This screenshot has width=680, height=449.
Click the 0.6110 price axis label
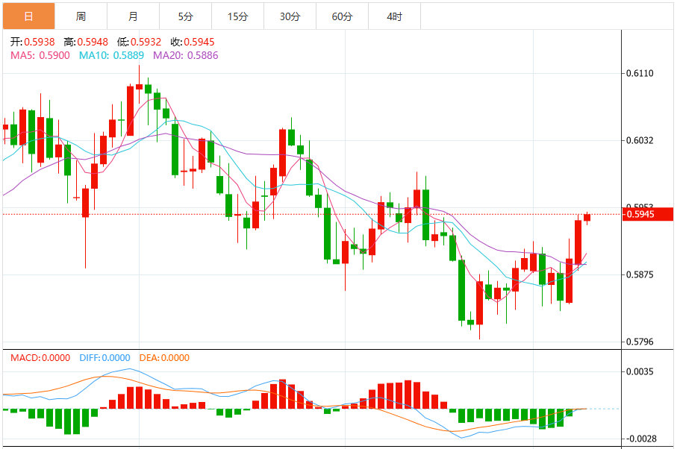click(640, 73)
